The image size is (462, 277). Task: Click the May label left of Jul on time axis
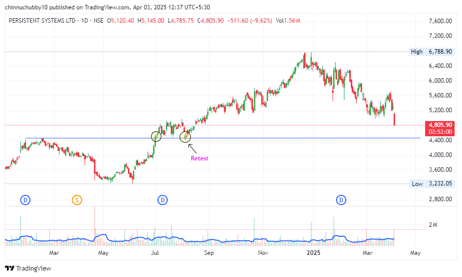103,253
